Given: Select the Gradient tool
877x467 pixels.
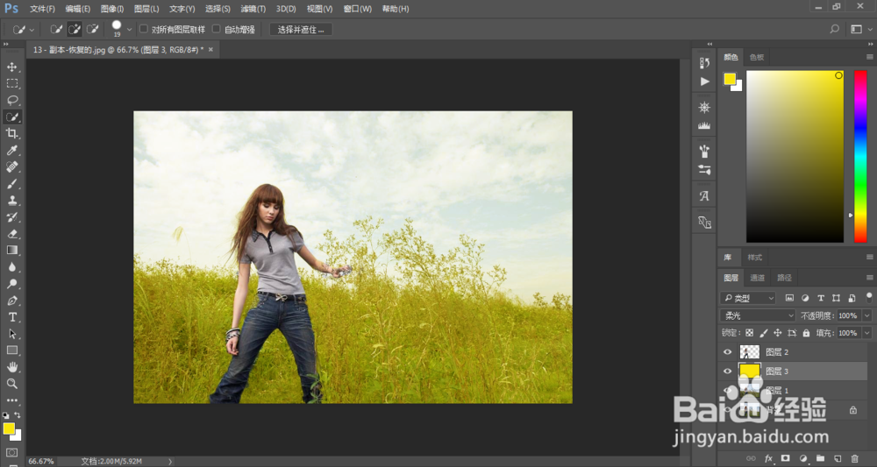Looking at the screenshot, I should click(11, 251).
